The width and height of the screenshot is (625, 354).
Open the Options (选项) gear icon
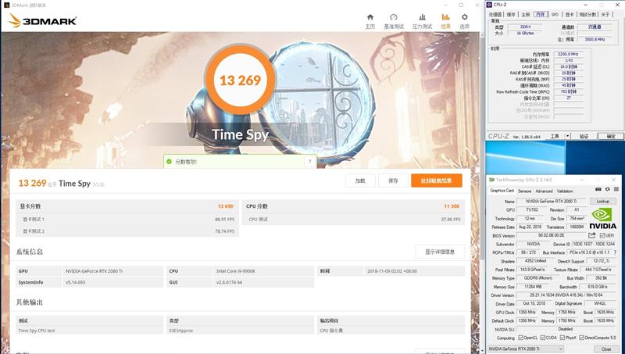coord(465,19)
